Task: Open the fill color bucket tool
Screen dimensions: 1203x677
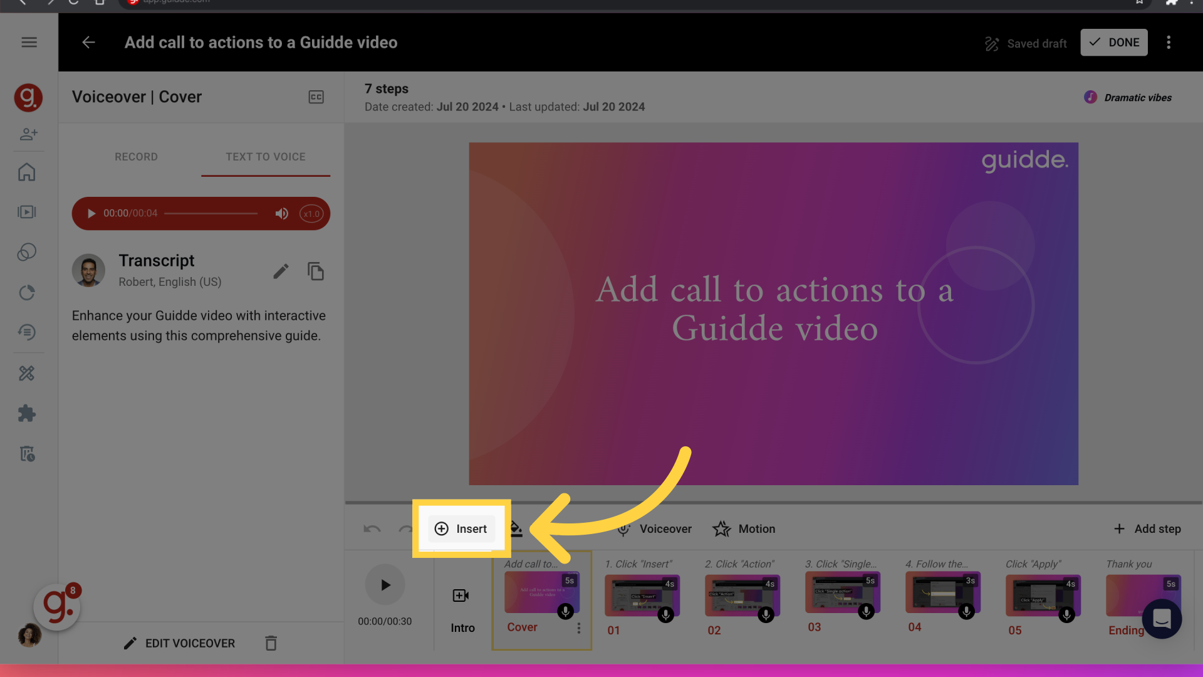Action: click(516, 529)
